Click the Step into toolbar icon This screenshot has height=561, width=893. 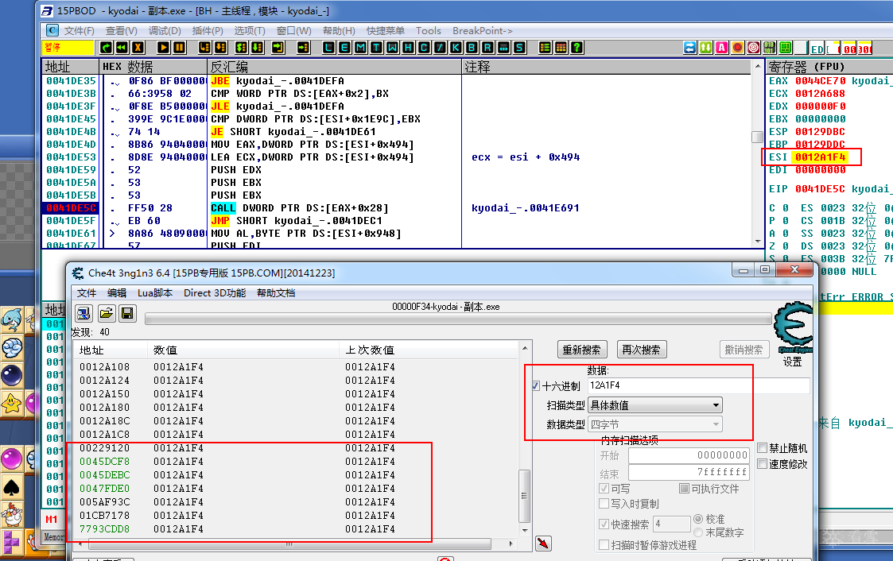(x=205, y=48)
